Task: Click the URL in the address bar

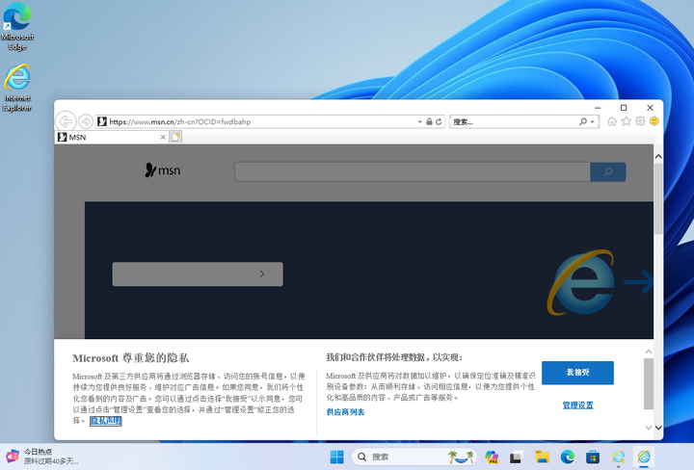Action: [179, 121]
